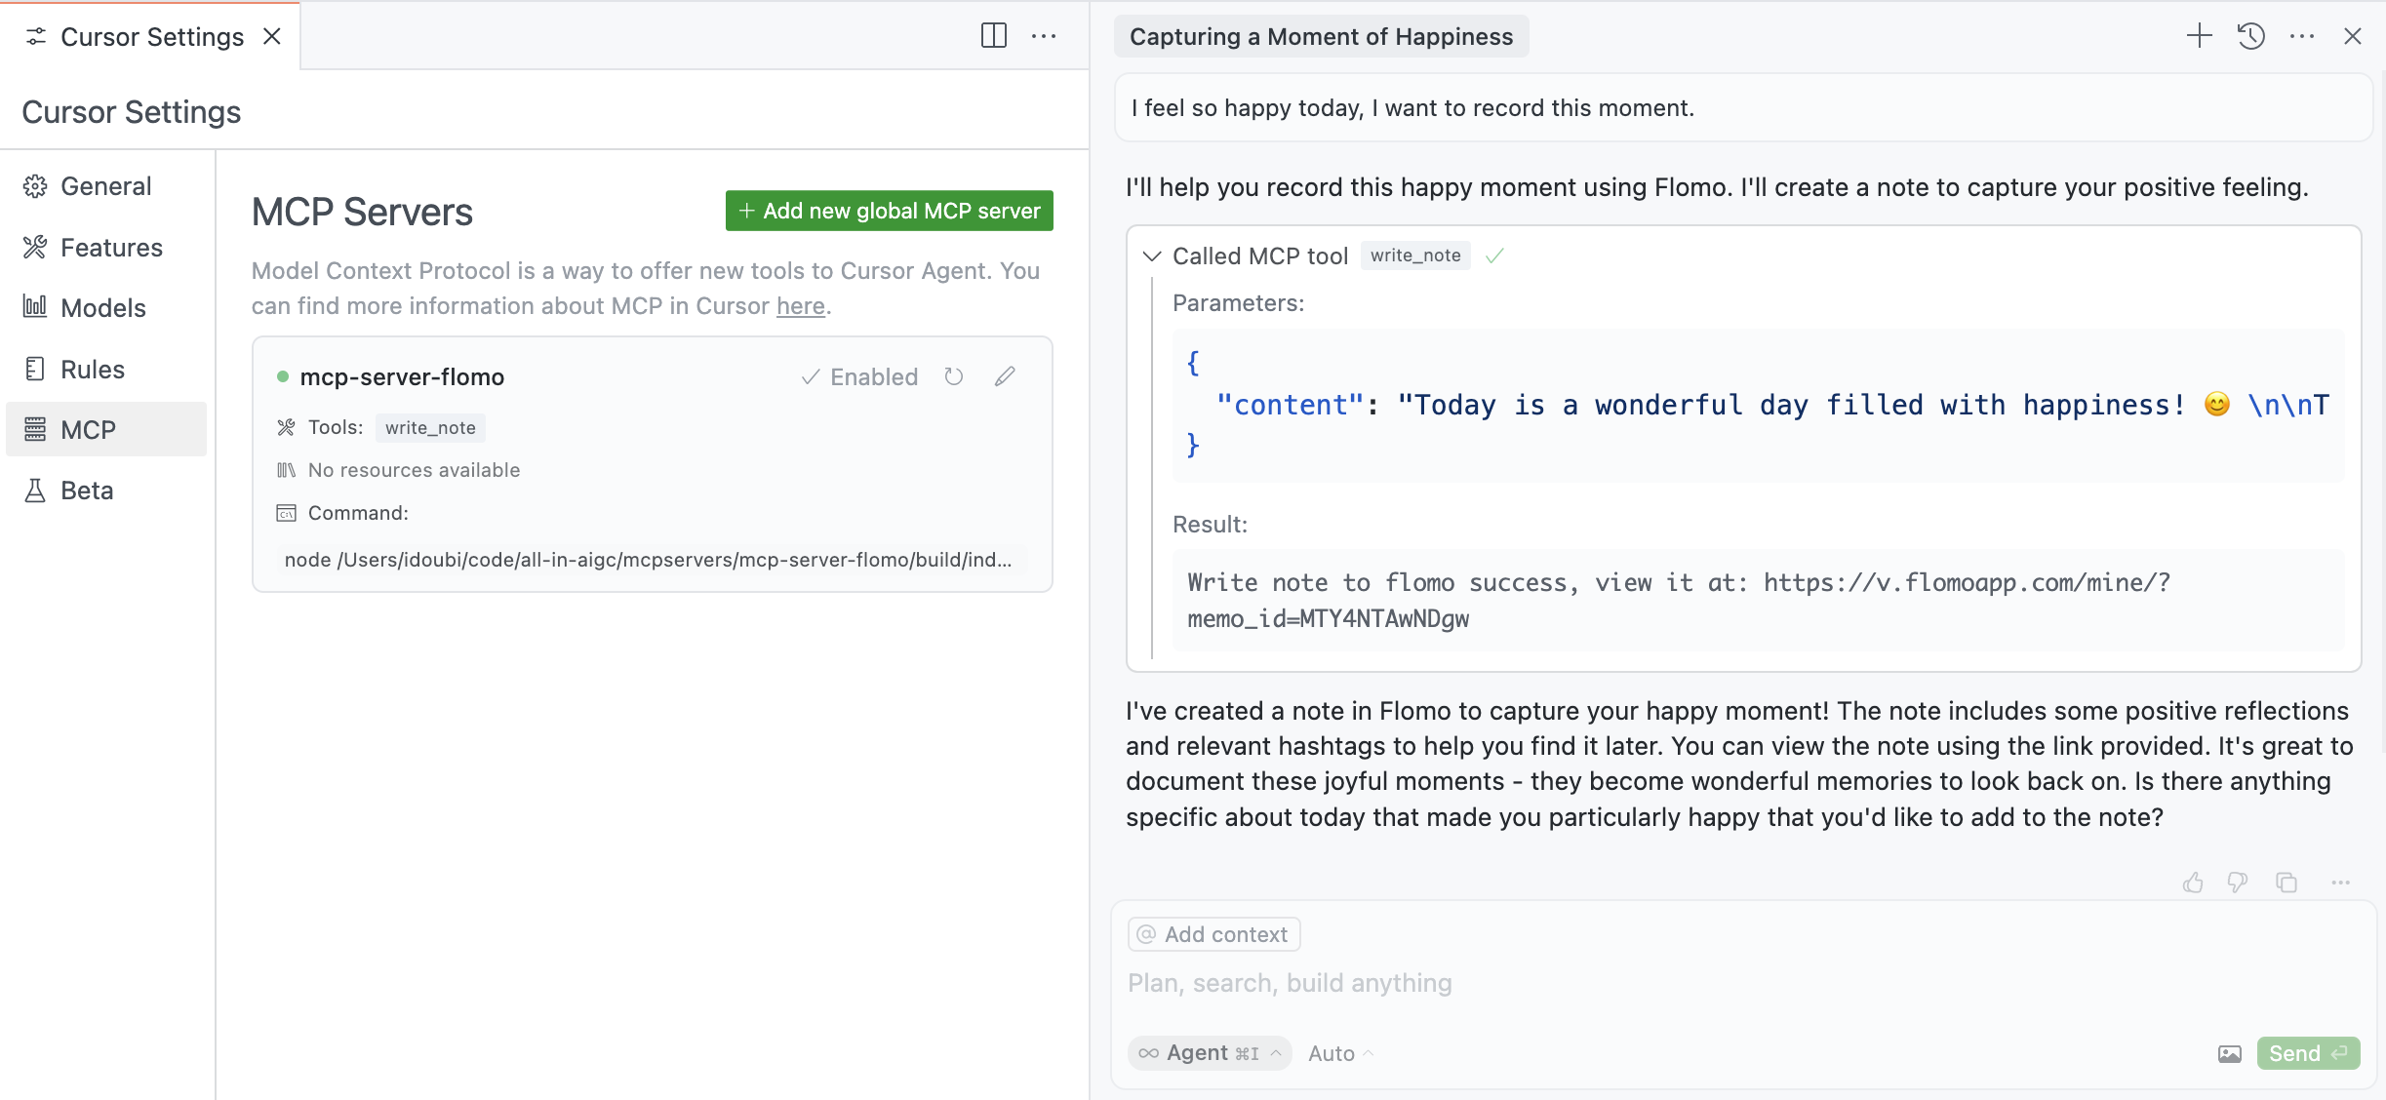Edit mcp-server-flomo with pencil icon
2386x1100 pixels.
pyautogui.click(x=1005, y=376)
